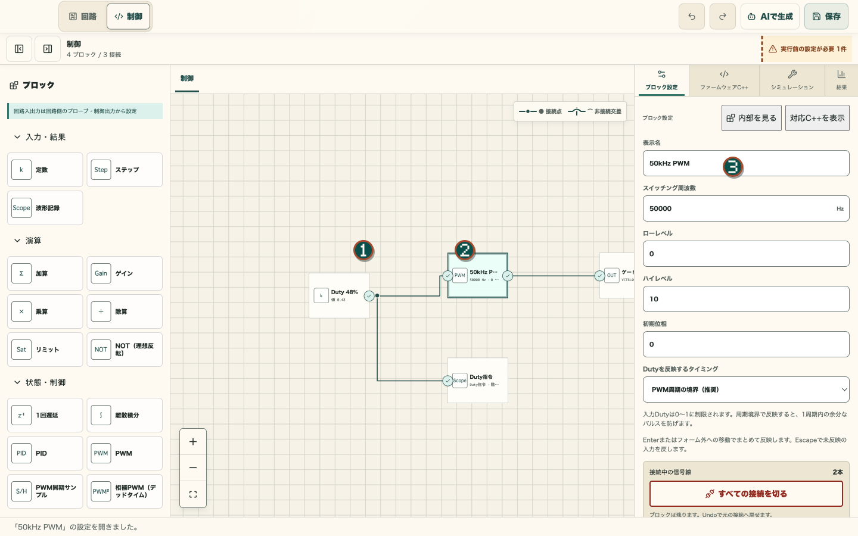The height and width of the screenshot is (536, 858).
Task: Open the 実行前の設定が必要 warning
Action: click(x=807, y=49)
